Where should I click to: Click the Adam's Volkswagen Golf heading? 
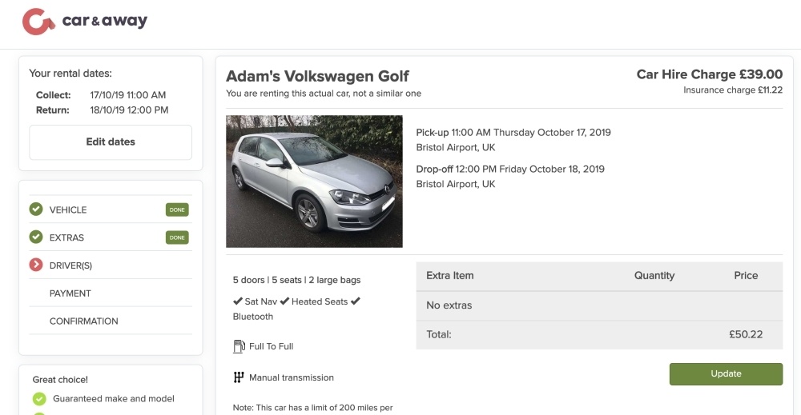pyautogui.click(x=317, y=76)
